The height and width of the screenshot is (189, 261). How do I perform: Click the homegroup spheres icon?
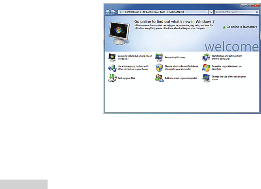[112, 68]
